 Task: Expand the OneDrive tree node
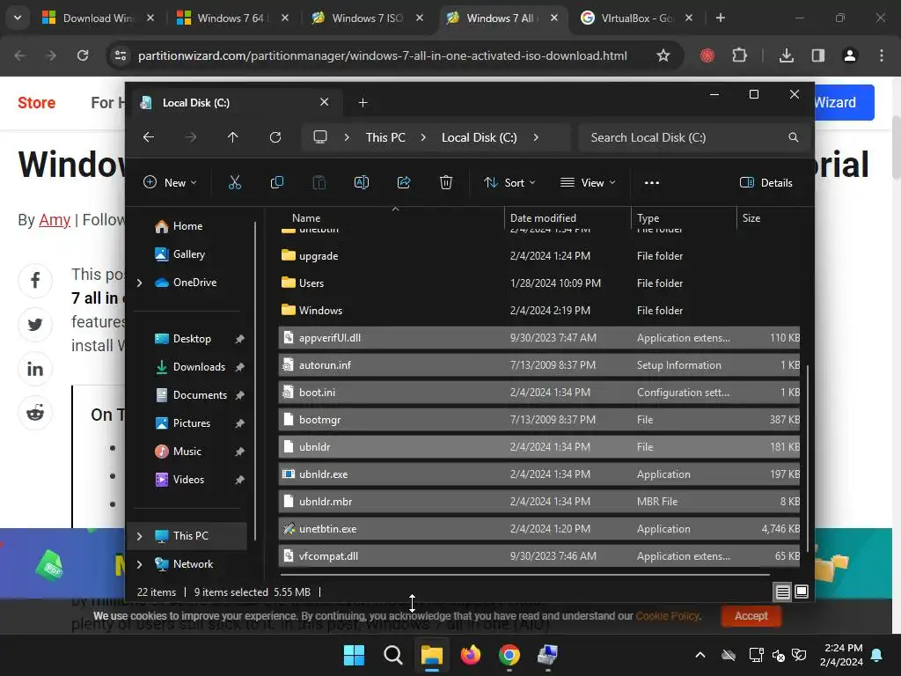pos(139,283)
